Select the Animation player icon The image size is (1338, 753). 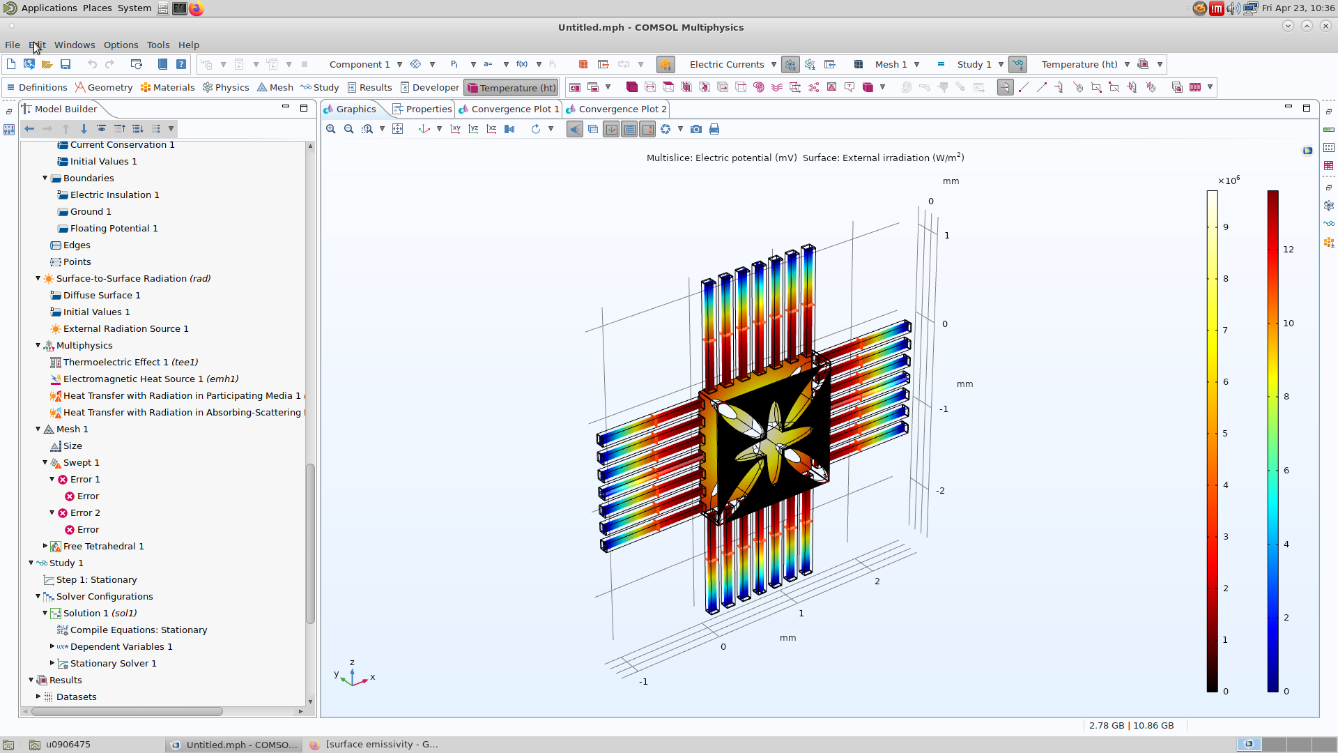pyautogui.click(x=1195, y=87)
